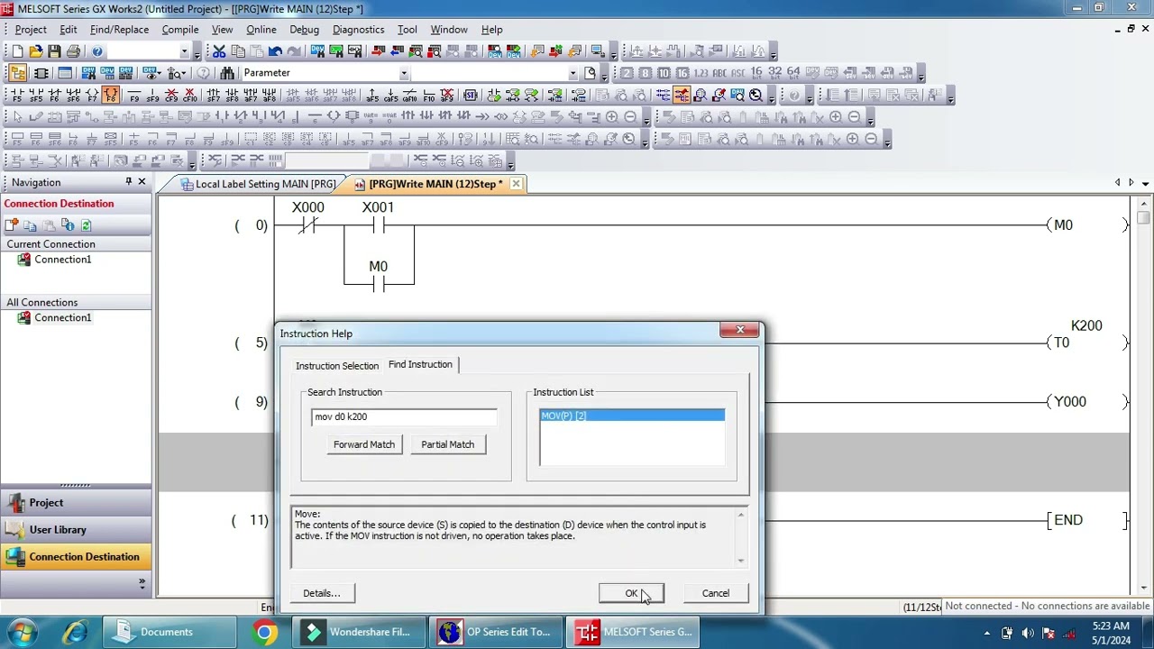Click the blue Help question mark icon
This screenshot has height=649, width=1154.
tap(97, 51)
